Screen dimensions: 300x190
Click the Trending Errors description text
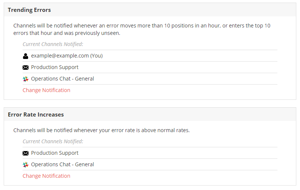(142, 29)
